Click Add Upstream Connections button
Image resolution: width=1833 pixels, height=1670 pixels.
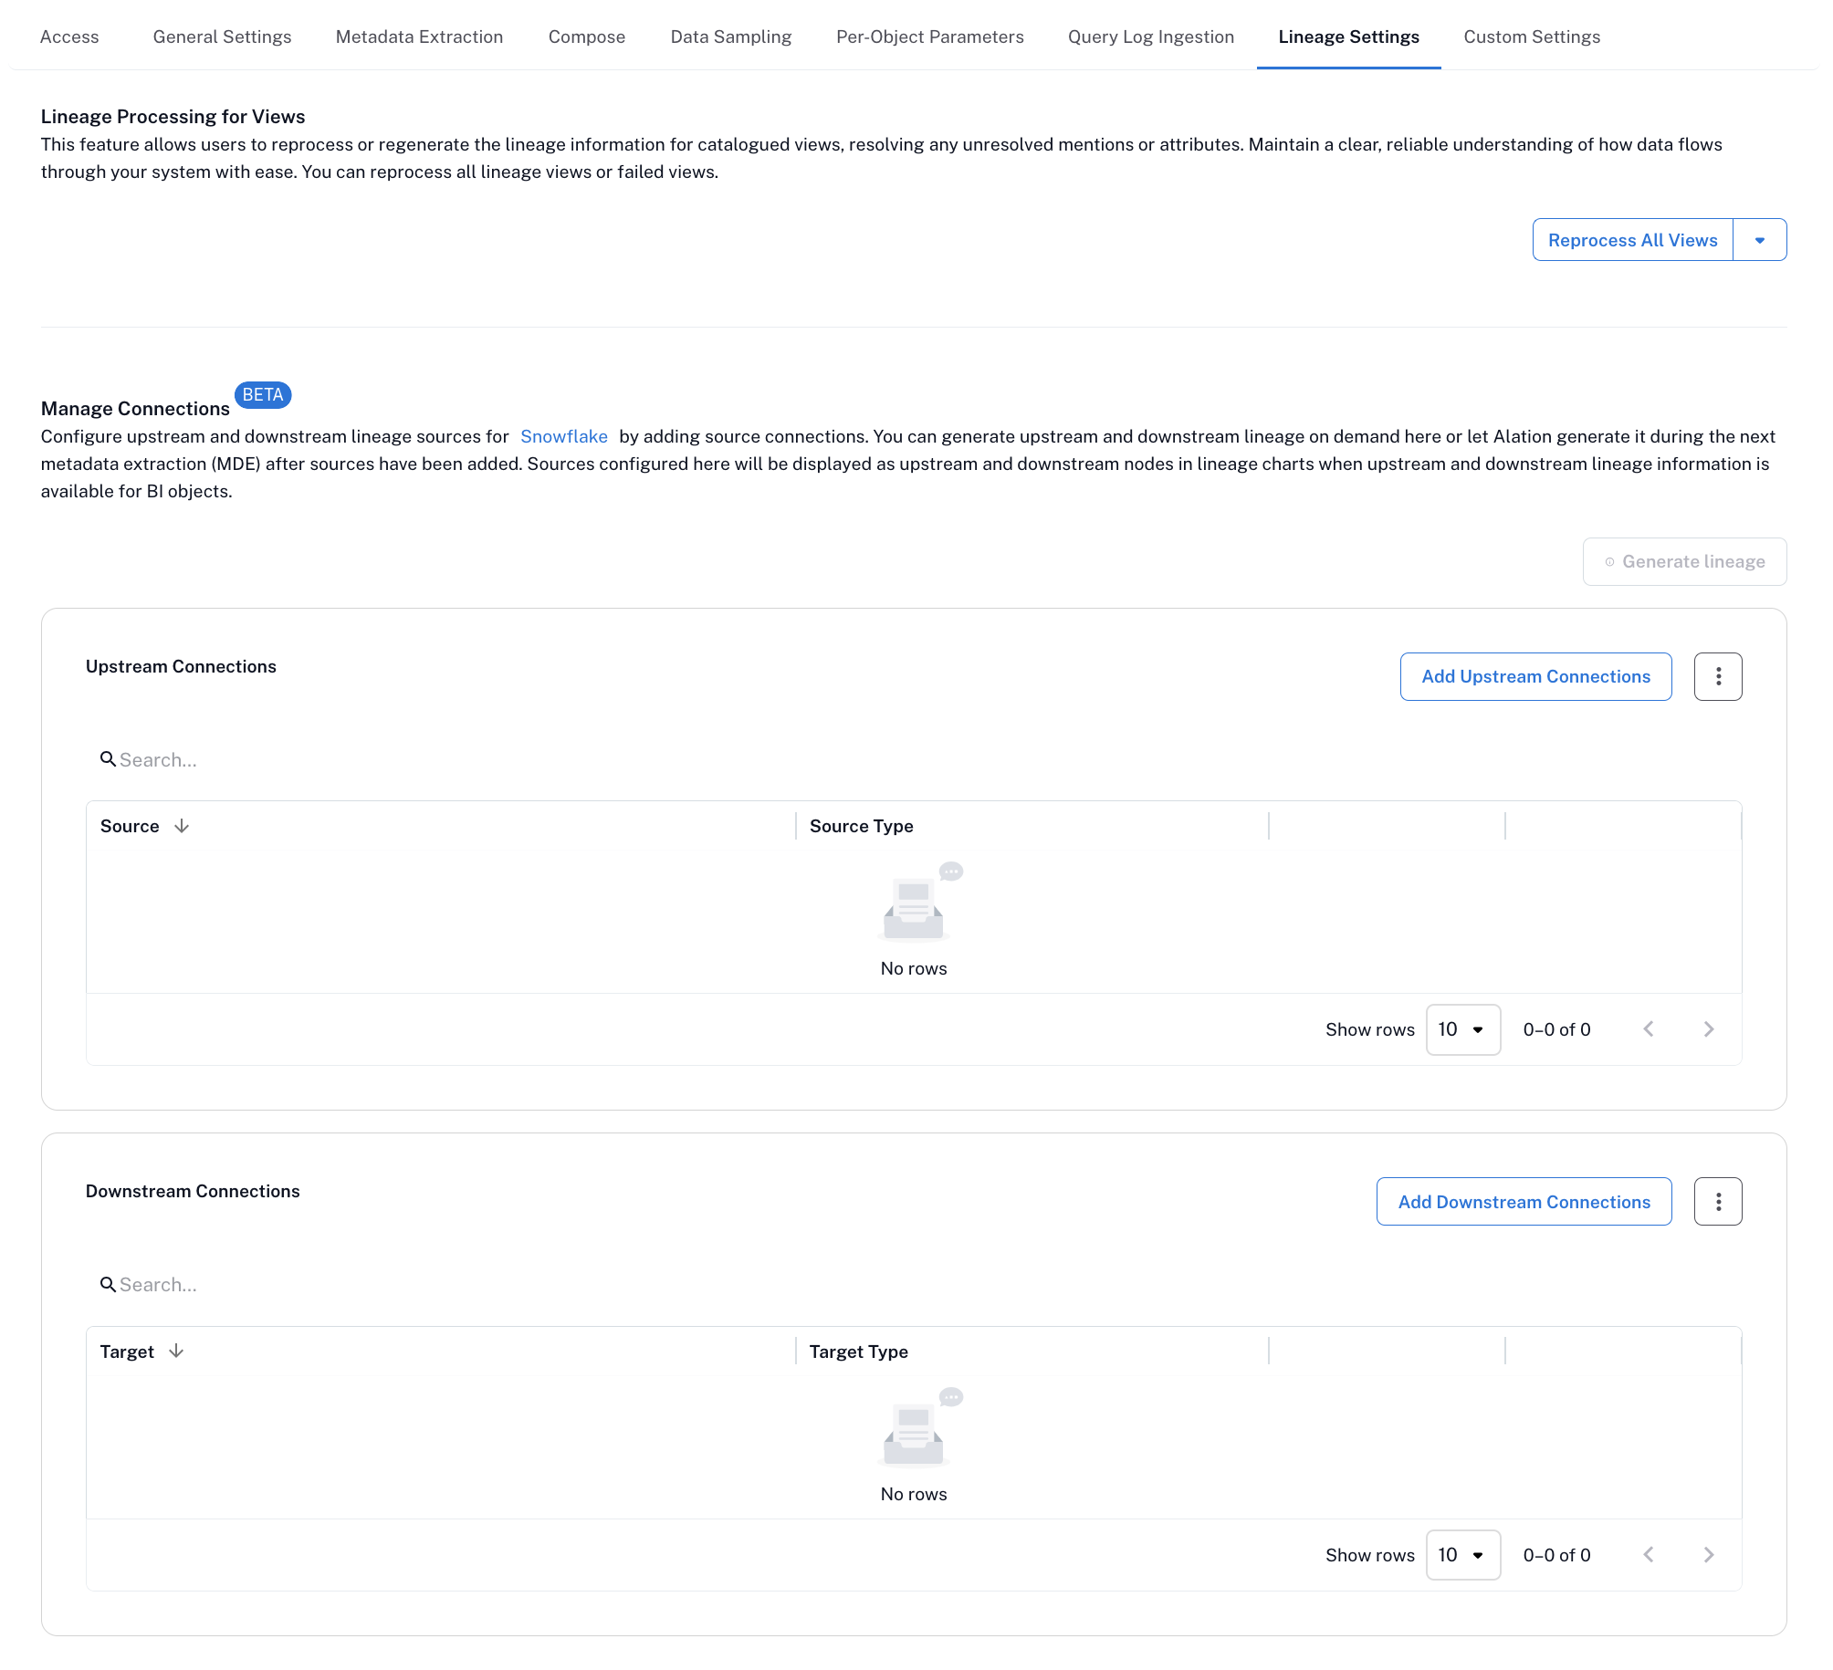tap(1535, 676)
